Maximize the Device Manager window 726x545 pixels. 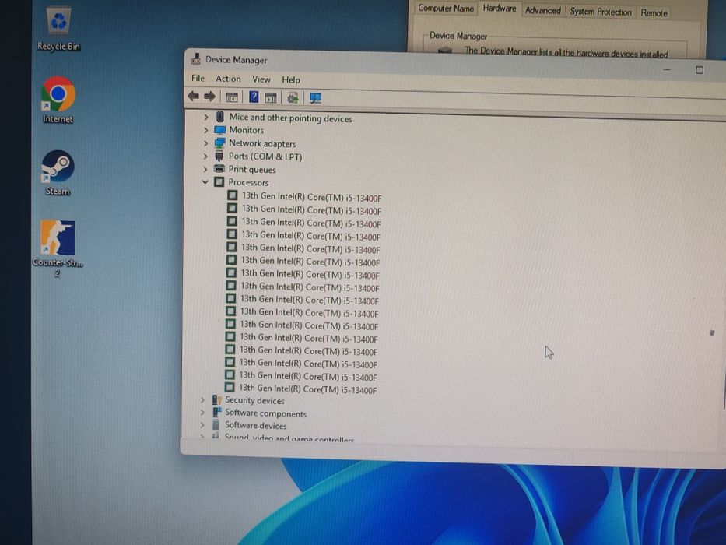(699, 70)
